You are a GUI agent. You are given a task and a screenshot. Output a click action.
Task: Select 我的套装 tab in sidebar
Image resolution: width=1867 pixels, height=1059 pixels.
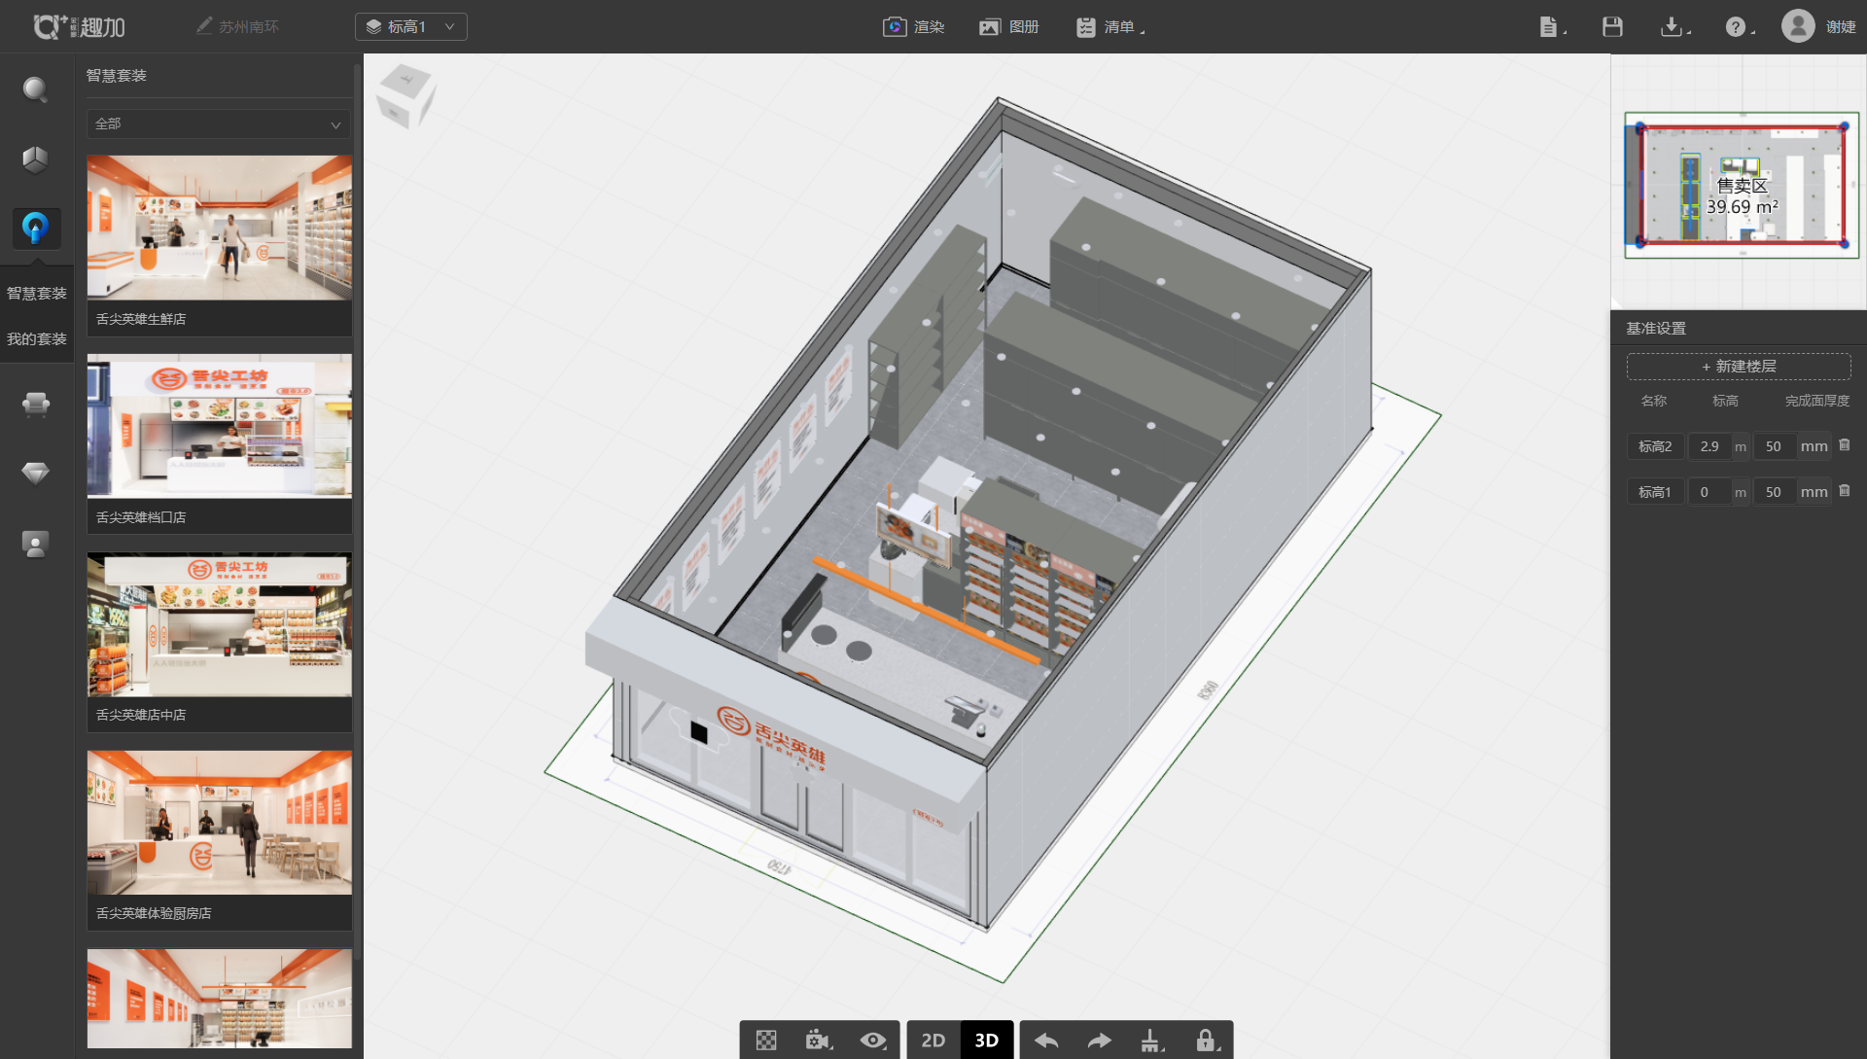click(x=37, y=339)
